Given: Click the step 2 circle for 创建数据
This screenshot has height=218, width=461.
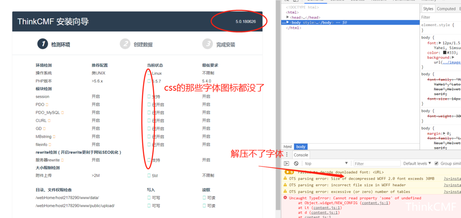Looking at the screenshot, I should pos(125,44).
